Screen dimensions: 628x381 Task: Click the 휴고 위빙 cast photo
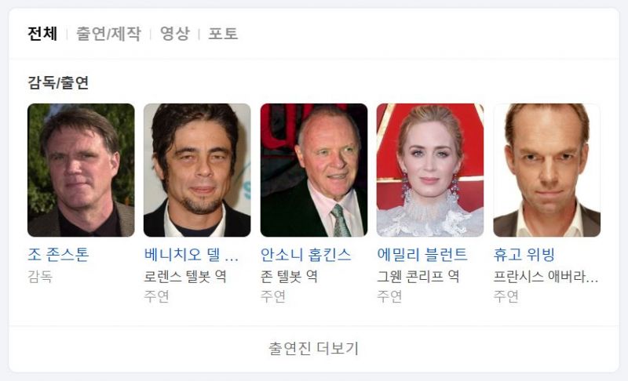click(x=546, y=170)
